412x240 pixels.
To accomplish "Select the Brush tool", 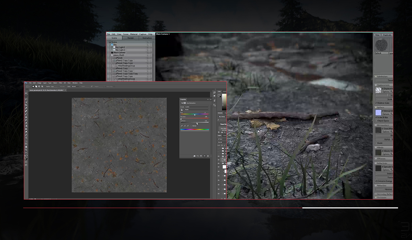I will click(26, 114).
